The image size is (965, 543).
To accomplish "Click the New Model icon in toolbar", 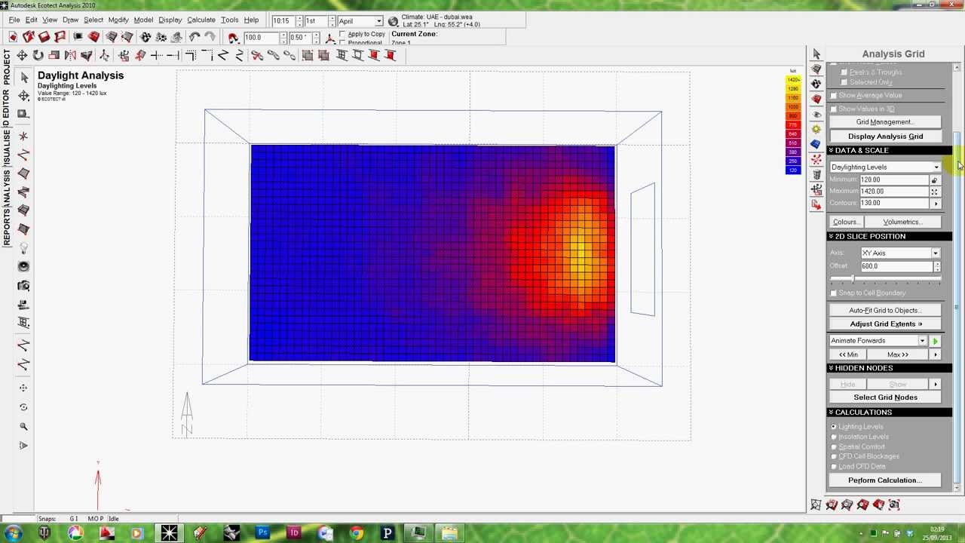I will pyautogui.click(x=13, y=37).
